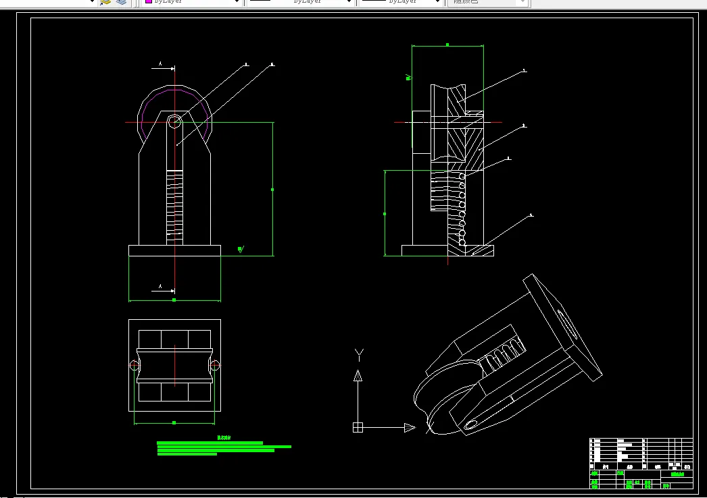Click grip on front view height dimension

tap(272, 190)
